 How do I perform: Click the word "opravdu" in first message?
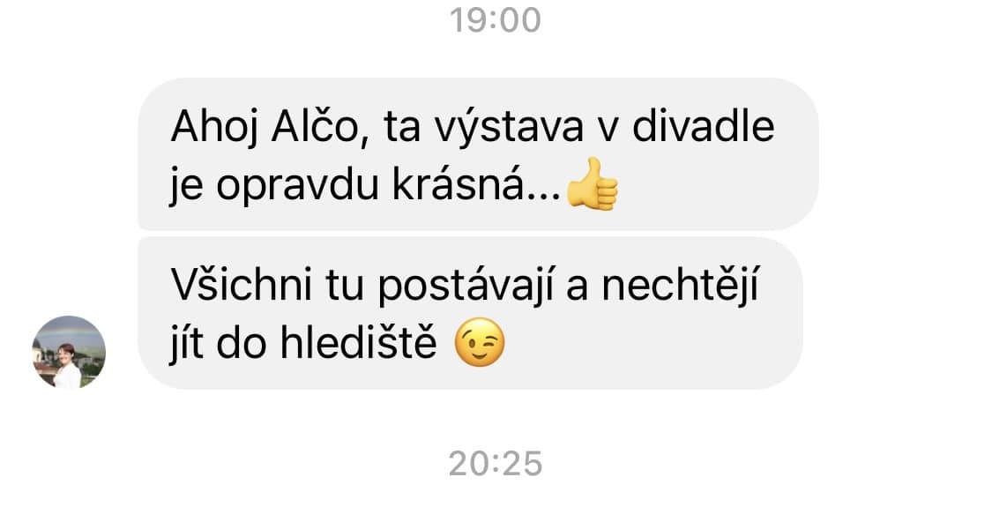click(297, 187)
